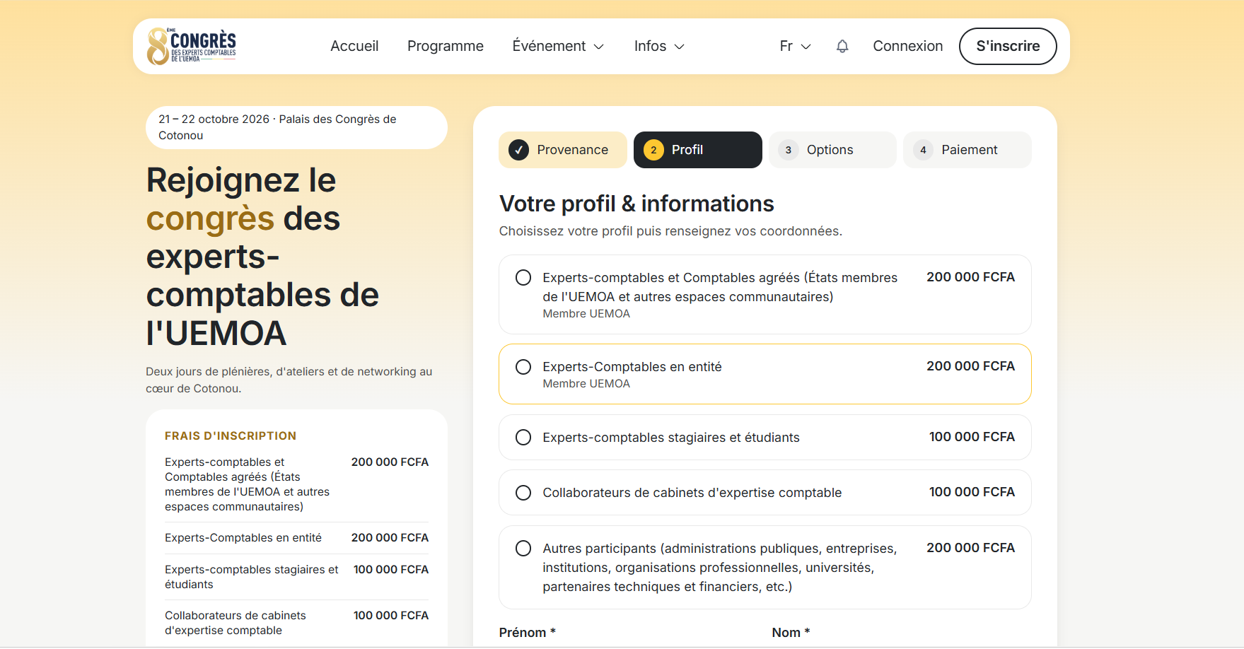Click the Connexion link

coord(907,46)
